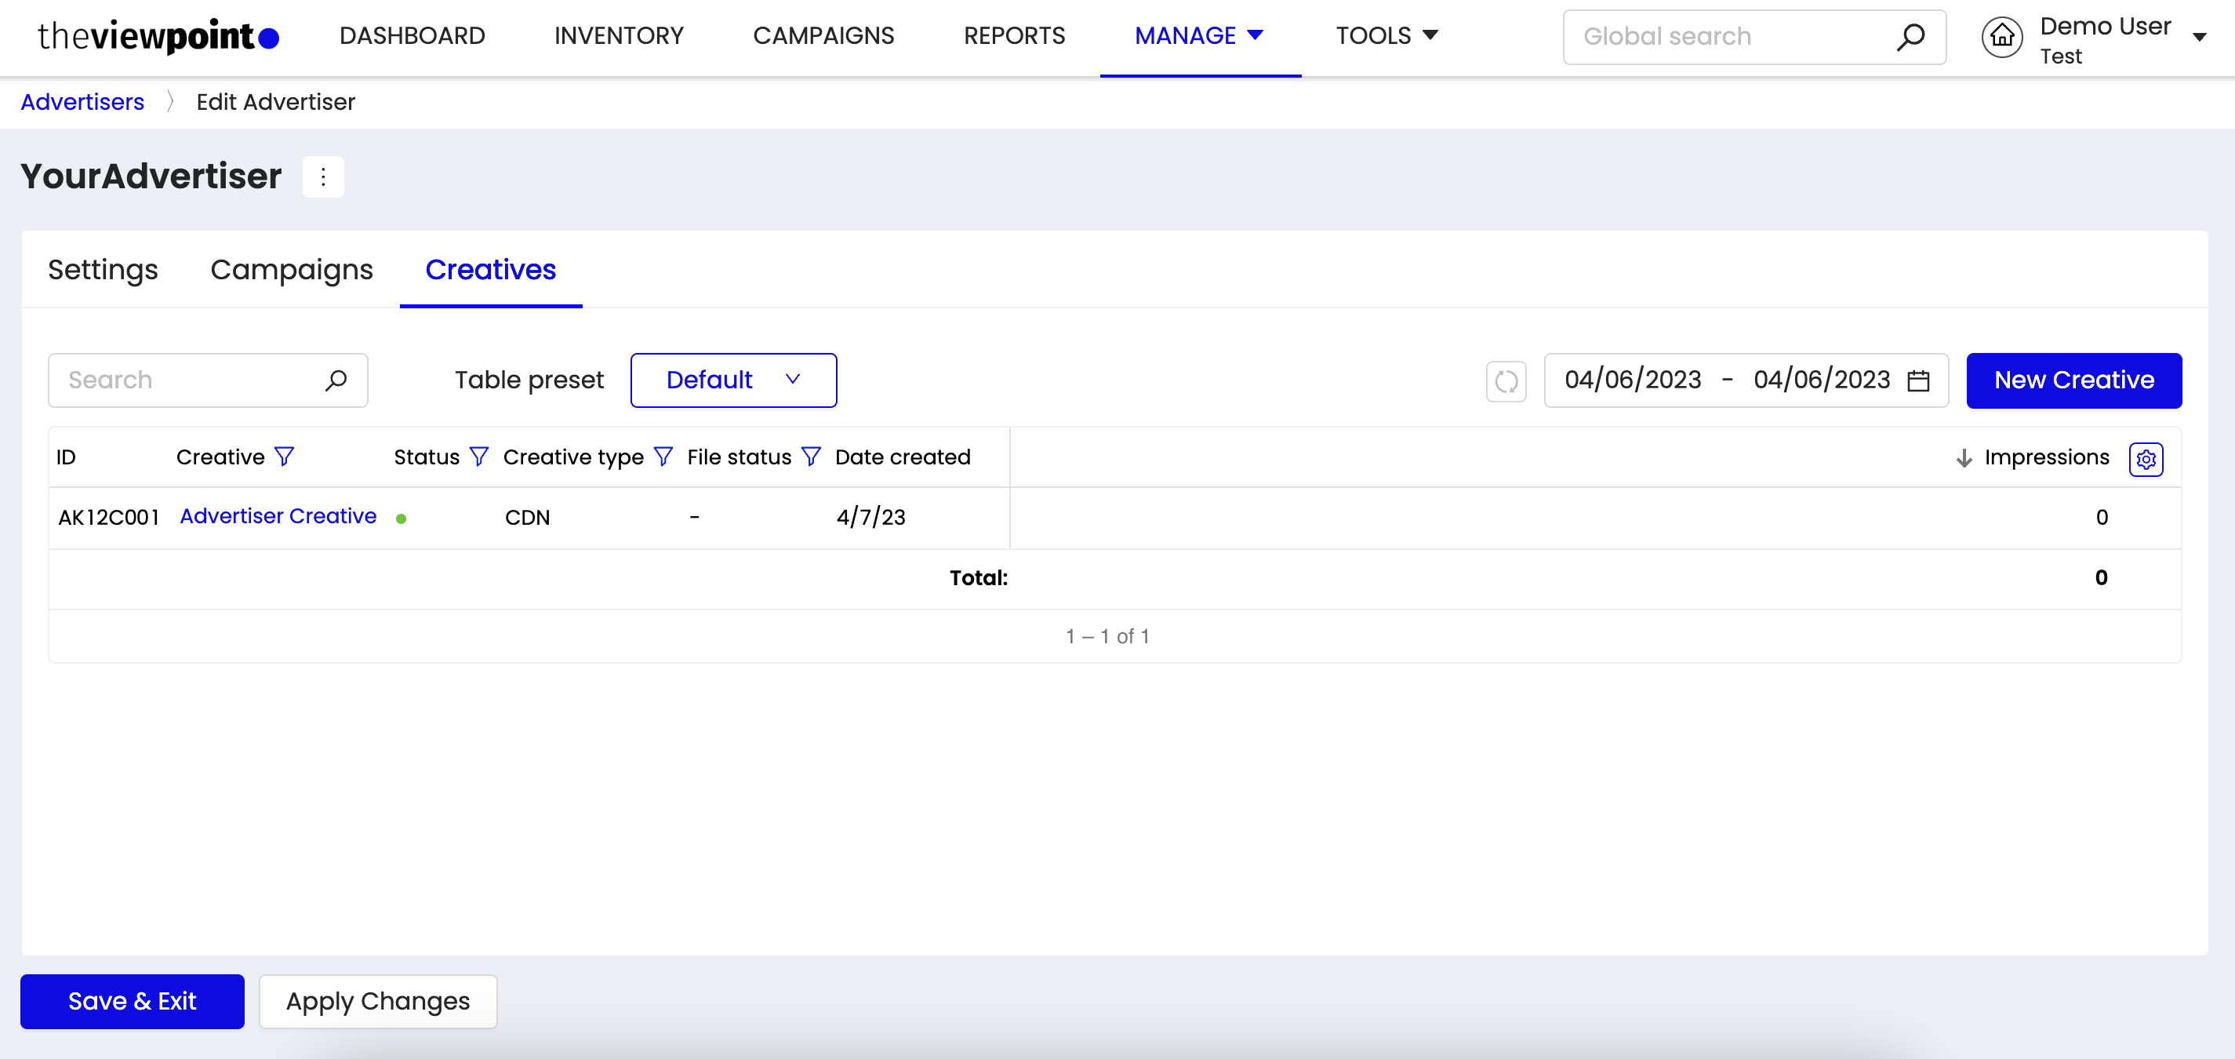Click the Creative column header text
This screenshot has height=1059, width=2235.
220,457
